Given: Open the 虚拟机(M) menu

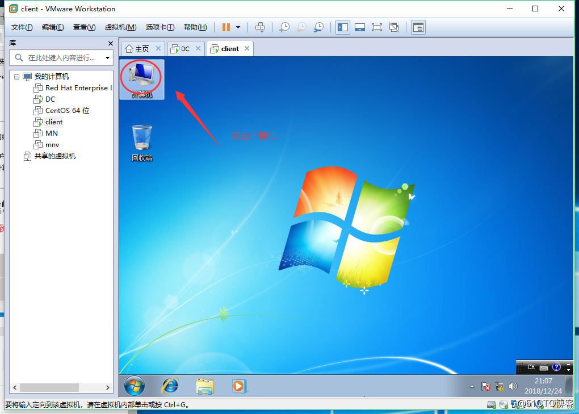Looking at the screenshot, I should click(x=121, y=27).
